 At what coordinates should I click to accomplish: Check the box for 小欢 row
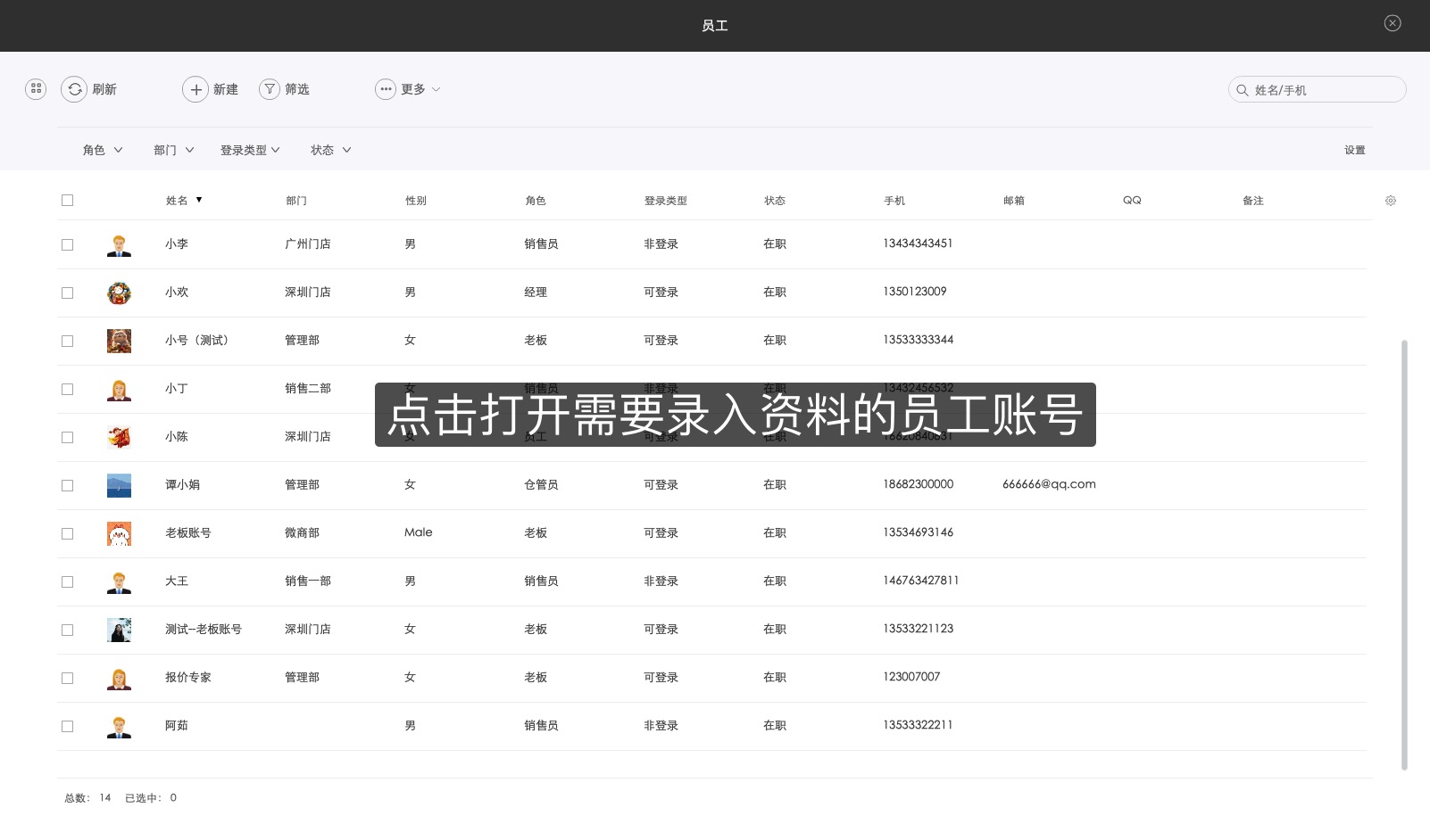pyautogui.click(x=67, y=293)
